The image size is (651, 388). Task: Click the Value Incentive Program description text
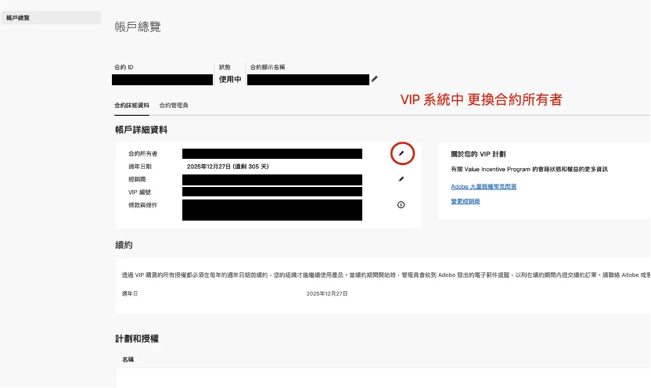[x=530, y=169]
